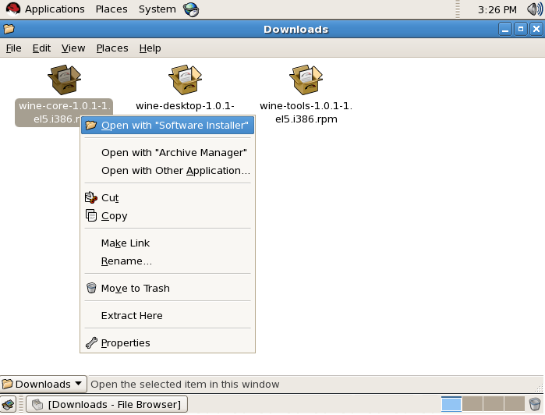The image size is (545, 415).
Task: Click the folder icon beside Software Installer entry
Action: tap(91, 126)
